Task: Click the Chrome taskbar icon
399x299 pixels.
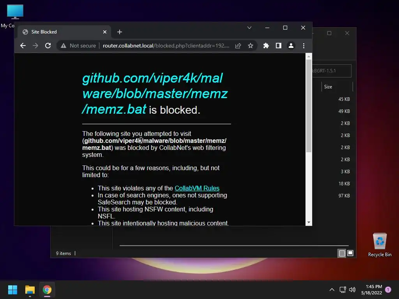Action: pos(47,290)
